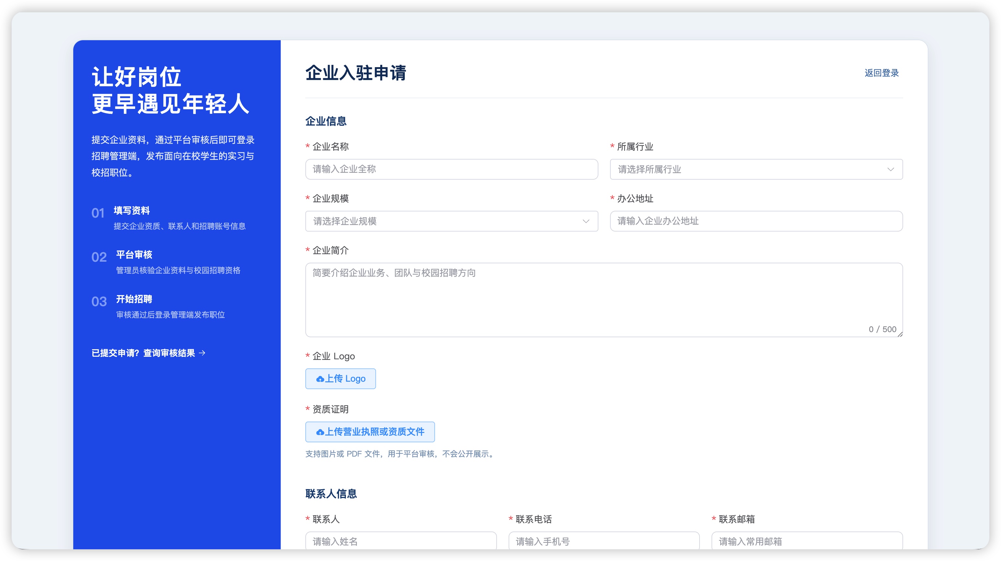Click step number 02

(99, 257)
